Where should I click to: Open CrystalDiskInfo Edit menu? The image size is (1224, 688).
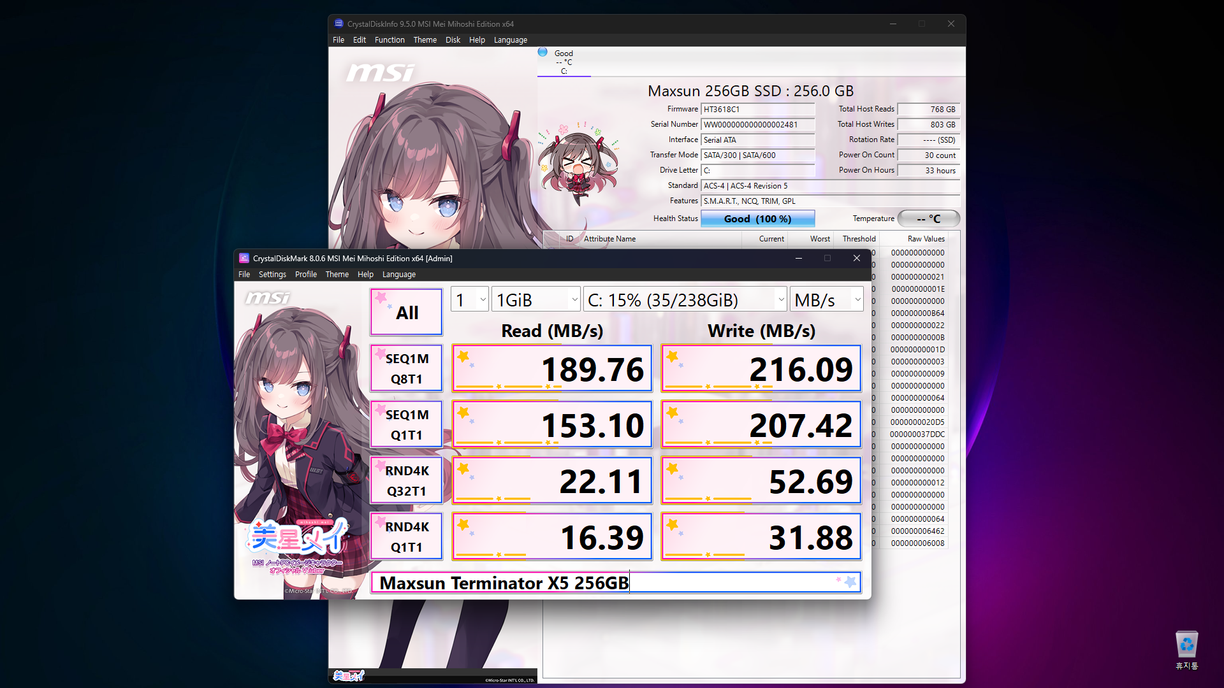[360, 40]
